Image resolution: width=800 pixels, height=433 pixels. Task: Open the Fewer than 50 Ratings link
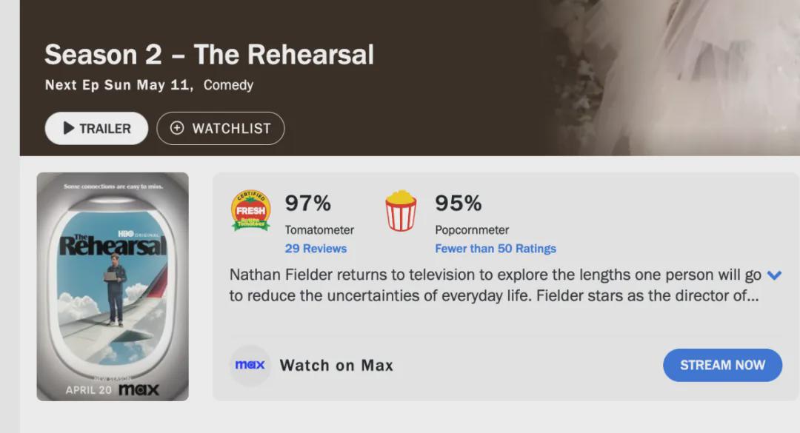coord(496,249)
